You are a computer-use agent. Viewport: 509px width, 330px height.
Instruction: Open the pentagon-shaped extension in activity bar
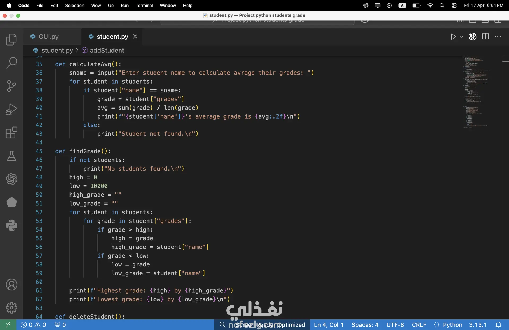[x=11, y=202]
